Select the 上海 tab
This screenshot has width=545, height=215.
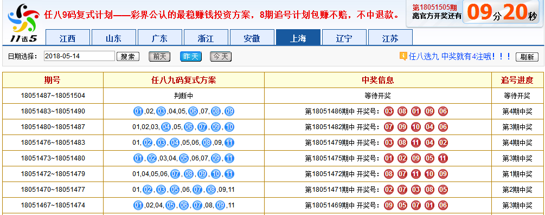point(298,38)
